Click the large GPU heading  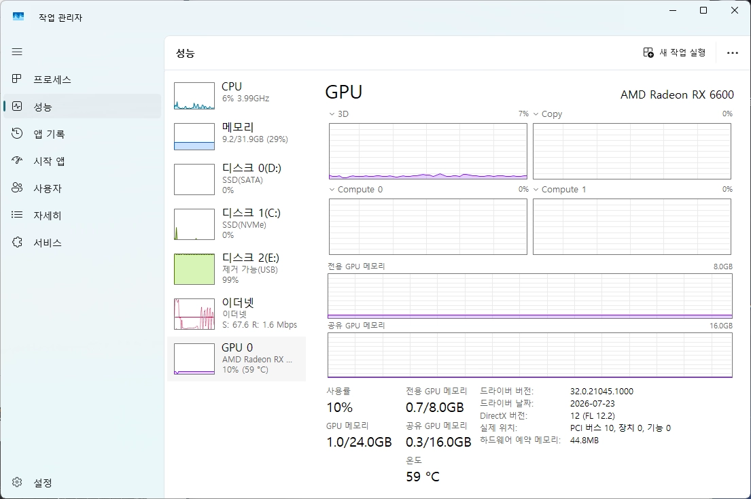[x=343, y=92]
